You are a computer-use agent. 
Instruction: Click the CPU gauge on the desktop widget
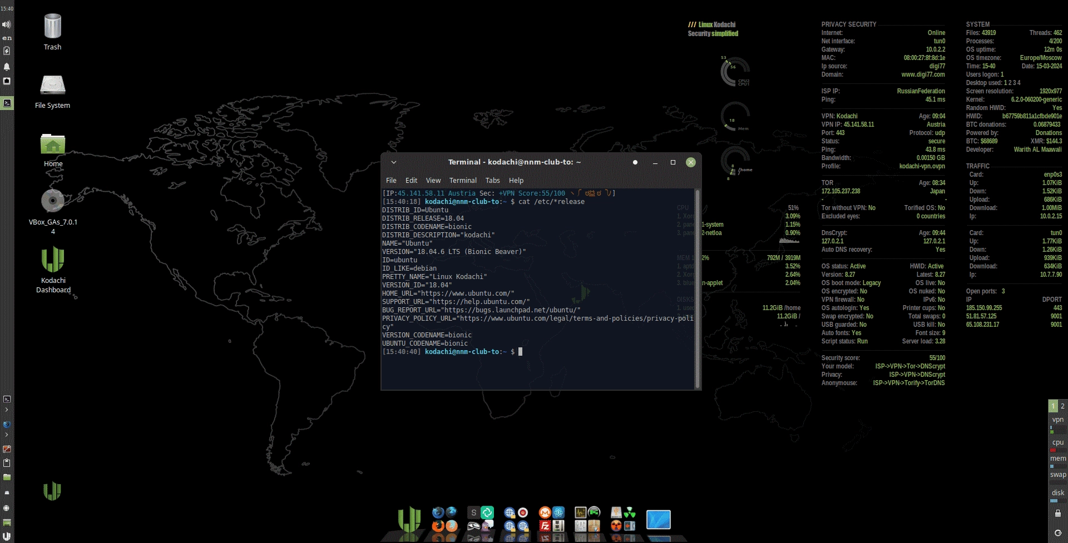click(735, 72)
